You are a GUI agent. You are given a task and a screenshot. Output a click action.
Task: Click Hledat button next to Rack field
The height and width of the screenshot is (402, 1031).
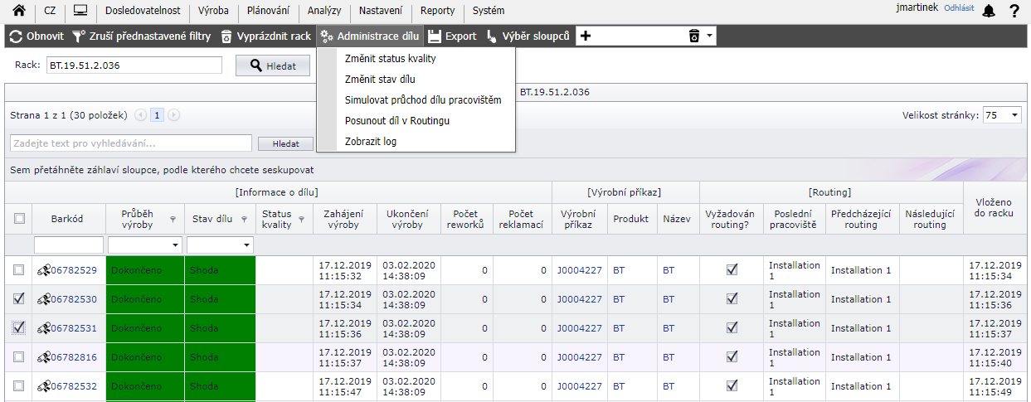[273, 66]
